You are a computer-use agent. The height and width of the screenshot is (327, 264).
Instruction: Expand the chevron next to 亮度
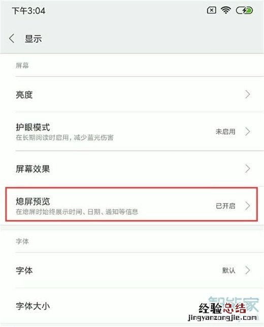tap(248, 95)
